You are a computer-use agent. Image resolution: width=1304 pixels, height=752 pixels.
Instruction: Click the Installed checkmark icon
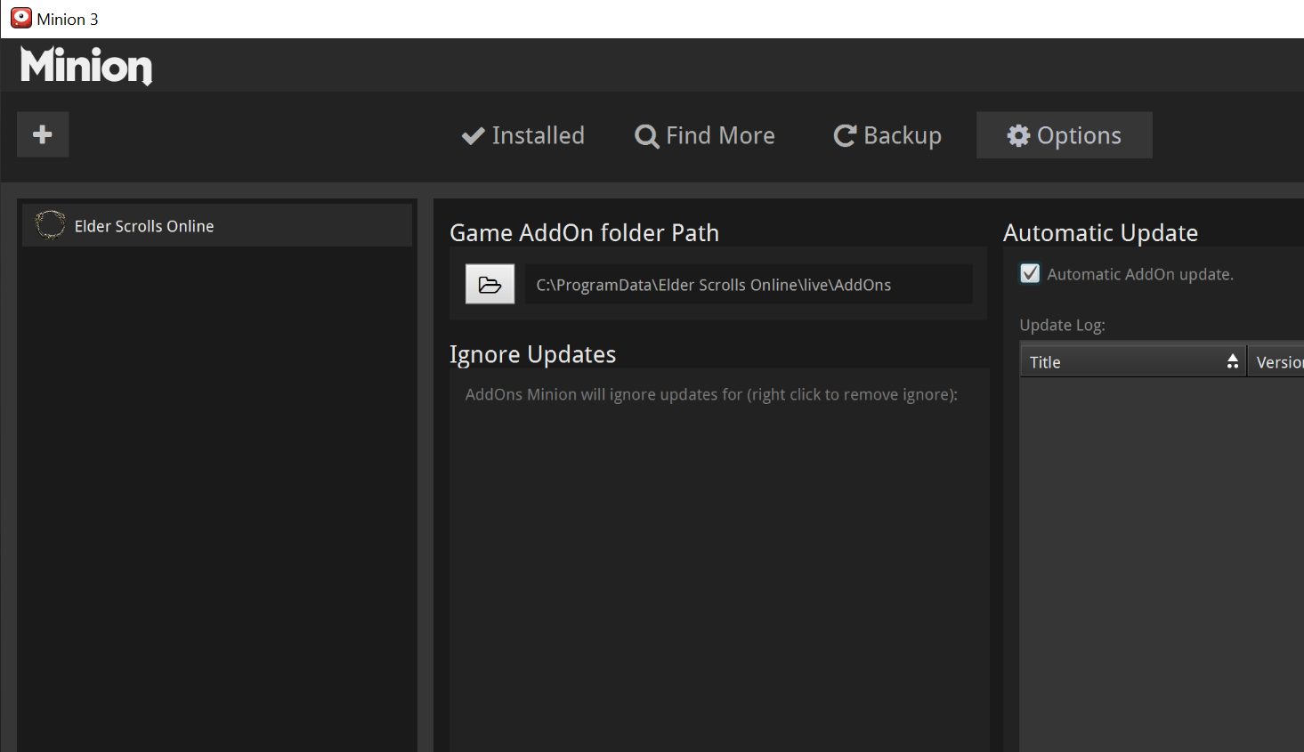pos(473,135)
